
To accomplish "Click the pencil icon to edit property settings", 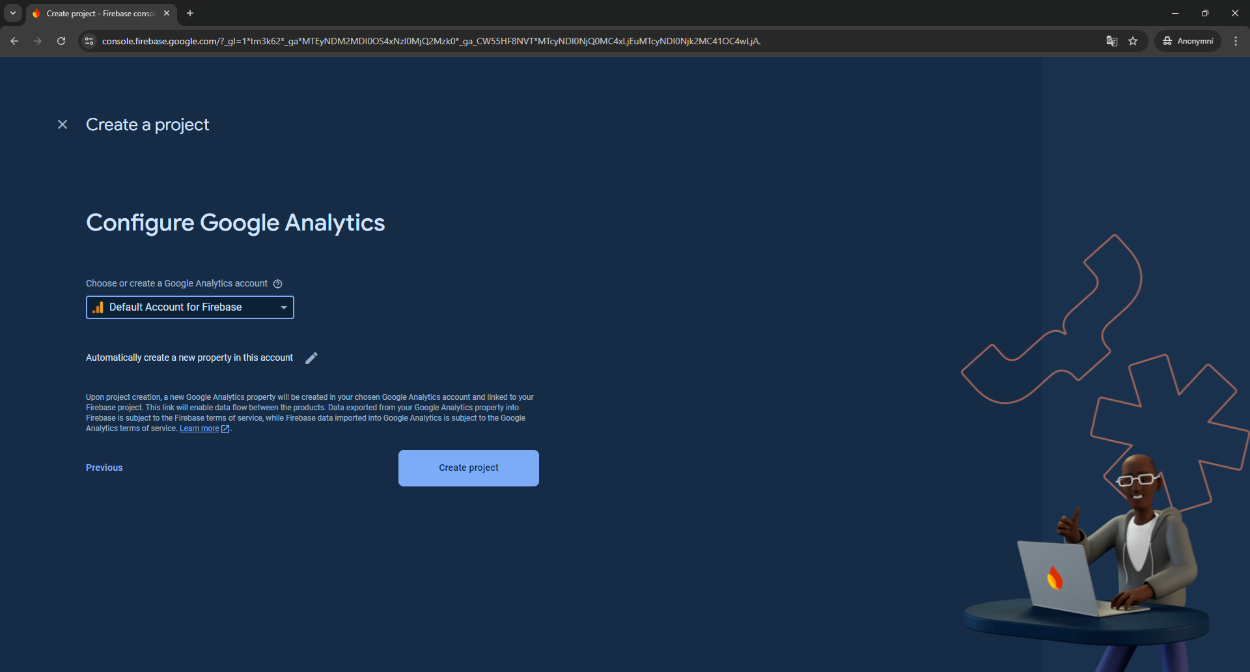I will [312, 358].
